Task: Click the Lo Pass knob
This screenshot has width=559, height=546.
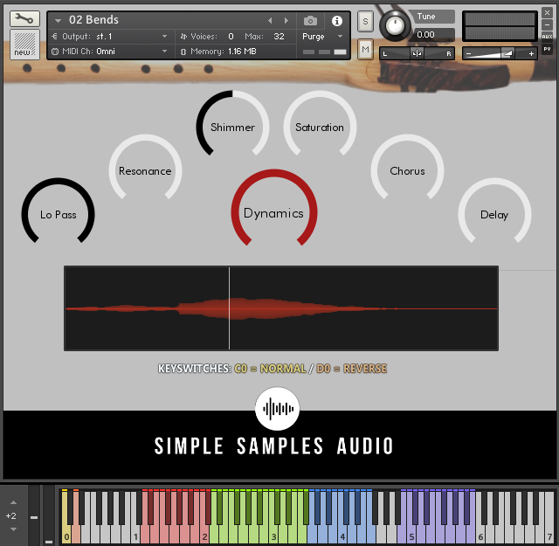Action: click(x=59, y=211)
